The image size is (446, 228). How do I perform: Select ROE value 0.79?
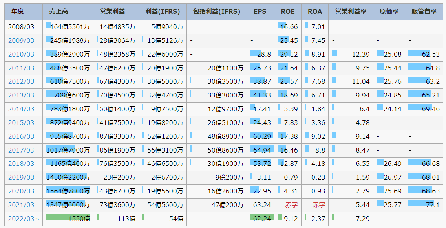pos(291,178)
